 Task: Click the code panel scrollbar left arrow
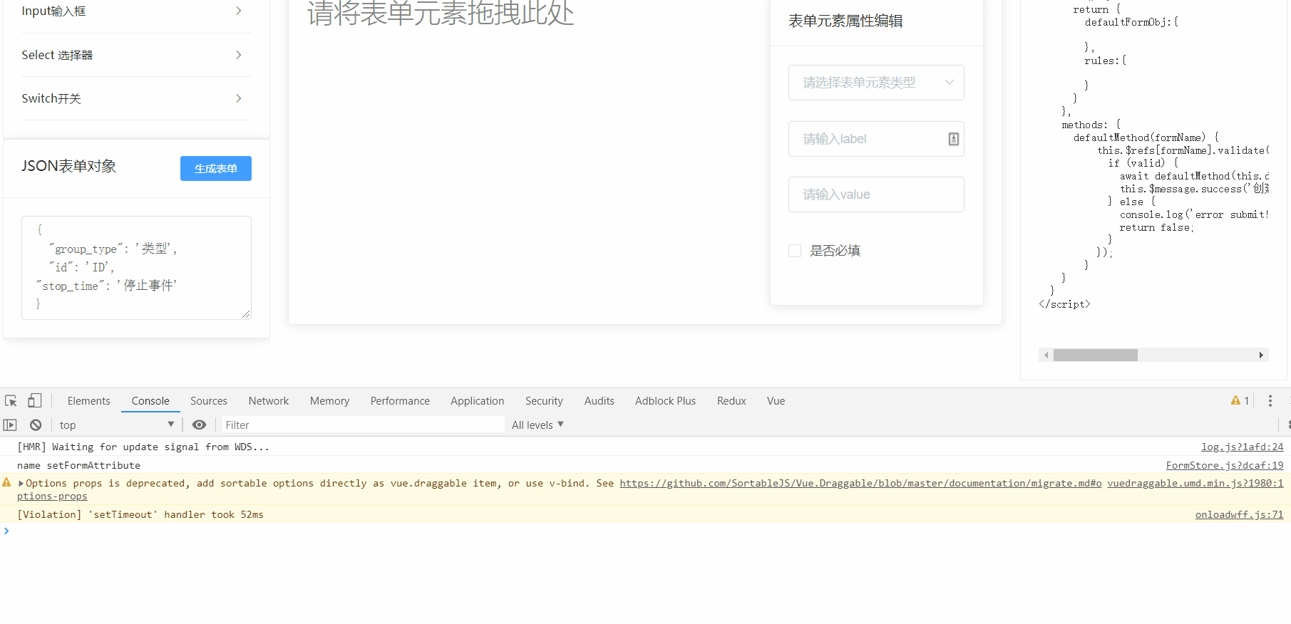tap(1046, 355)
